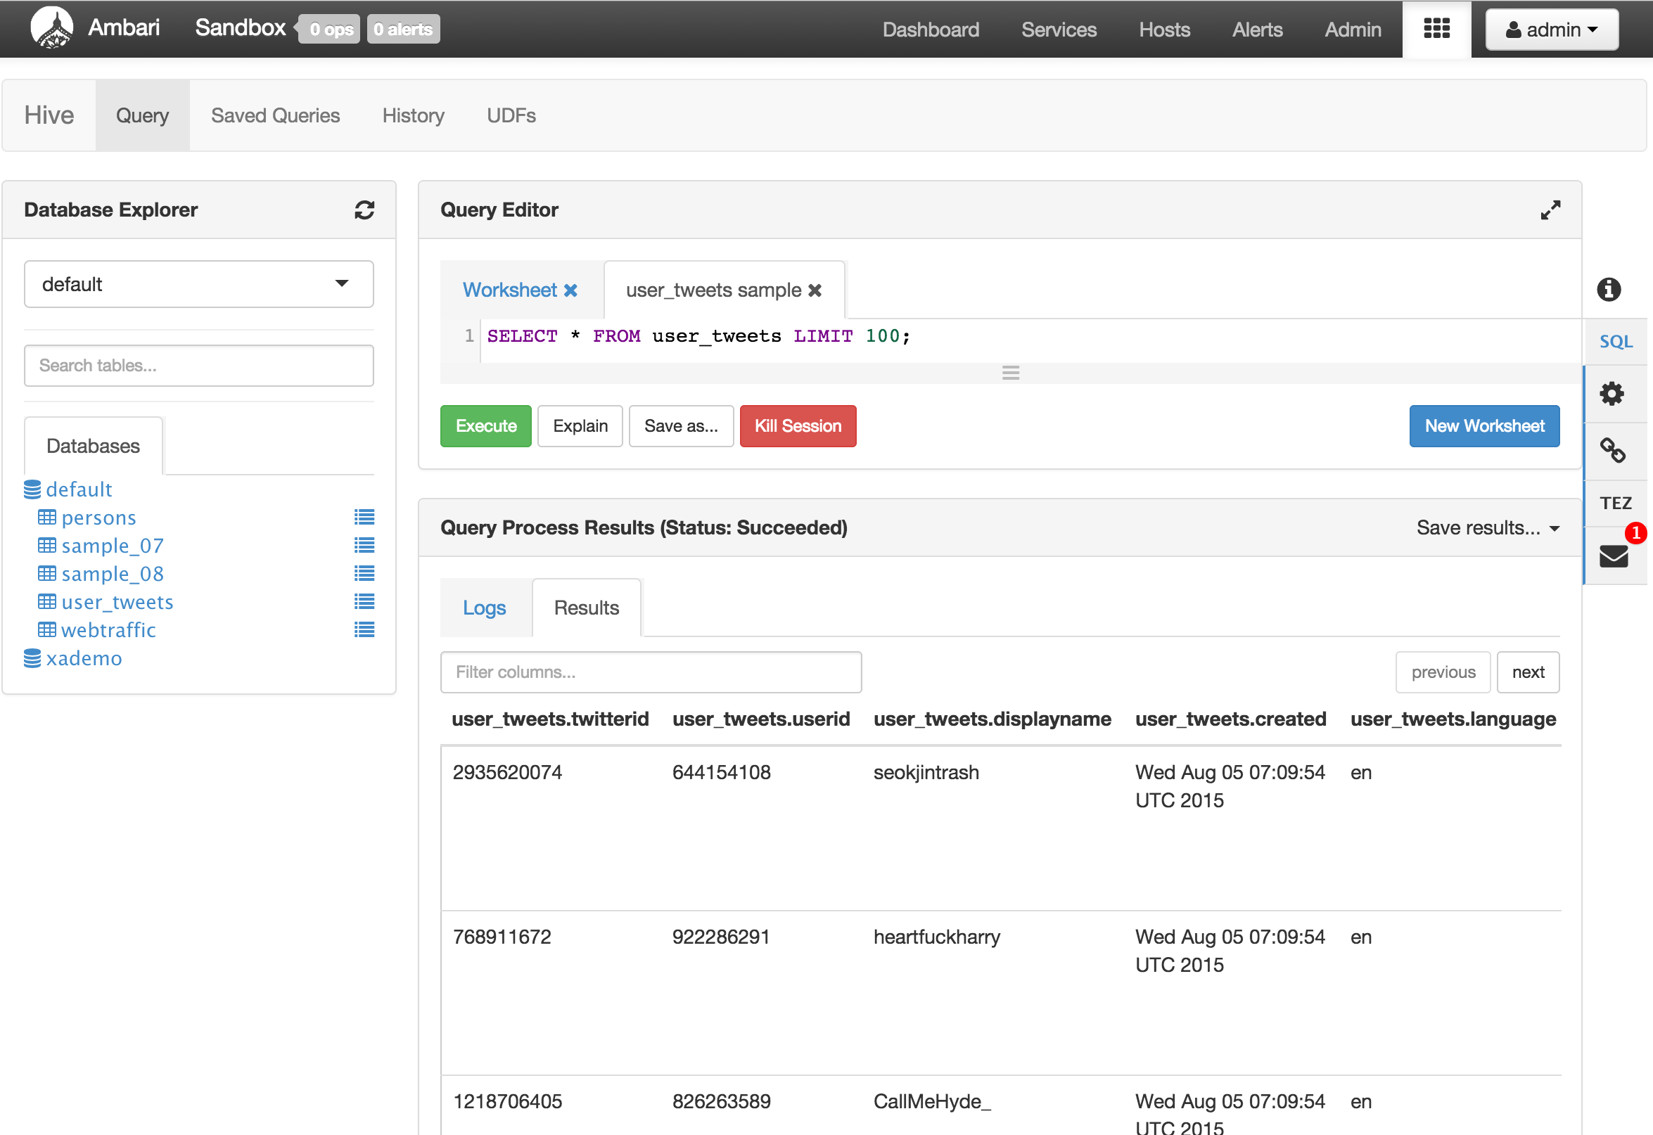Expand Query Editor to fullscreen
The height and width of the screenshot is (1135, 1653).
1550,210
